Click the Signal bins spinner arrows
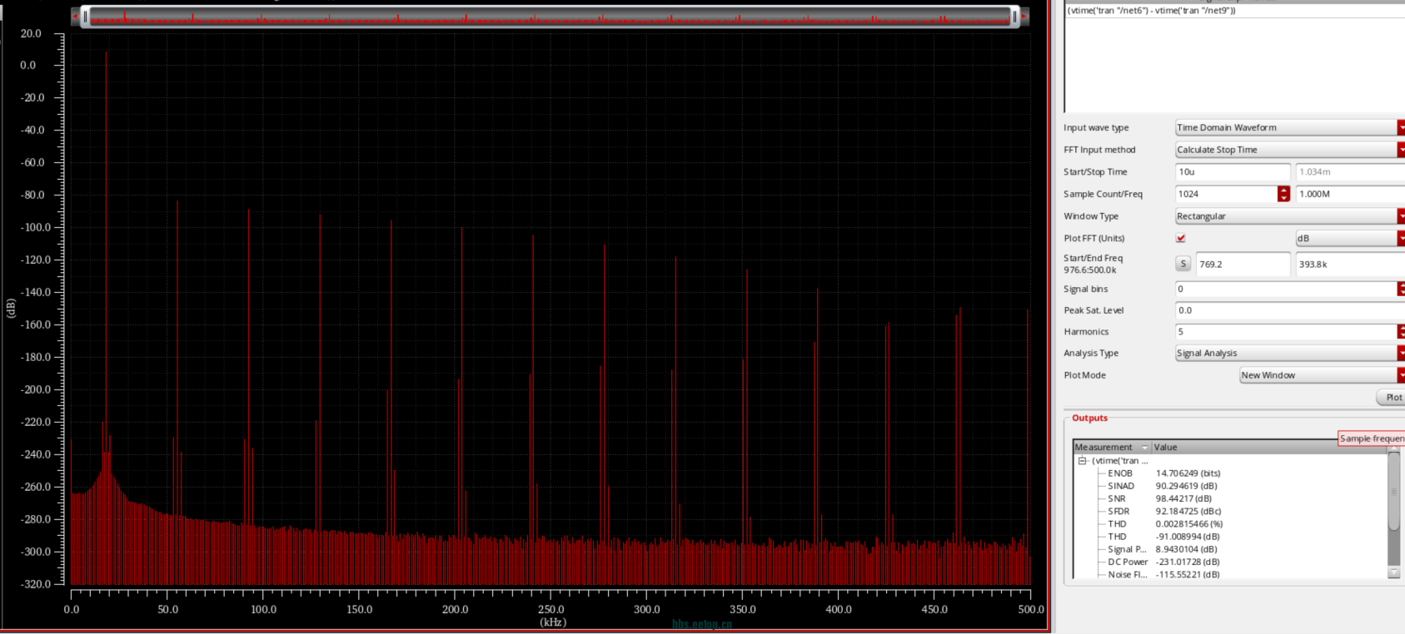The width and height of the screenshot is (1405, 634). point(1401,289)
